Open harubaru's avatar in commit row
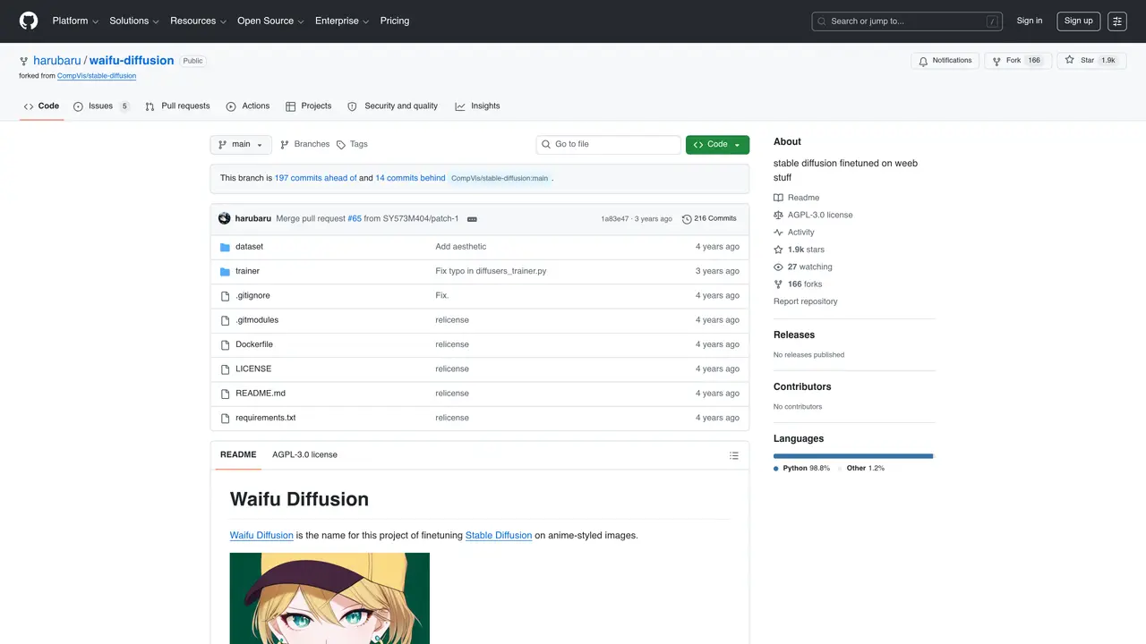Image resolution: width=1146 pixels, height=644 pixels. pyautogui.click(x=225, y=218)
